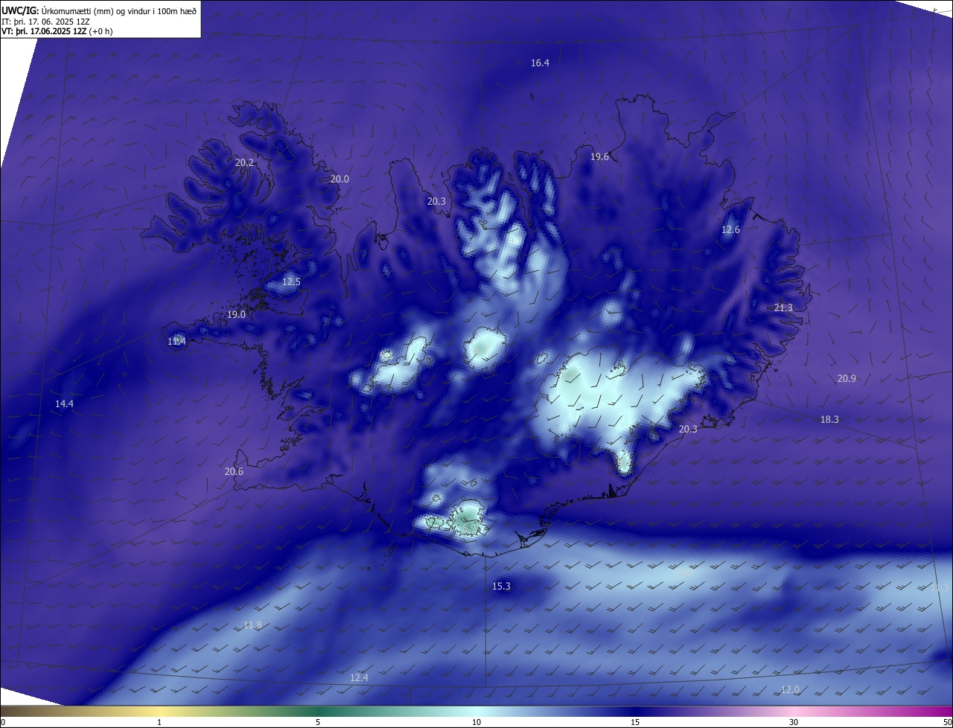Click the 18.3 value label

coord(829,419)
